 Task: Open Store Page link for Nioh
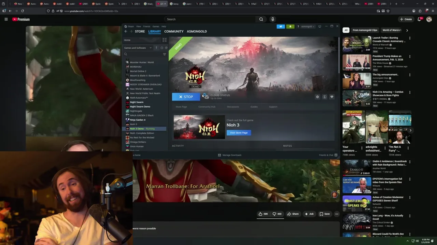(181, 107)
